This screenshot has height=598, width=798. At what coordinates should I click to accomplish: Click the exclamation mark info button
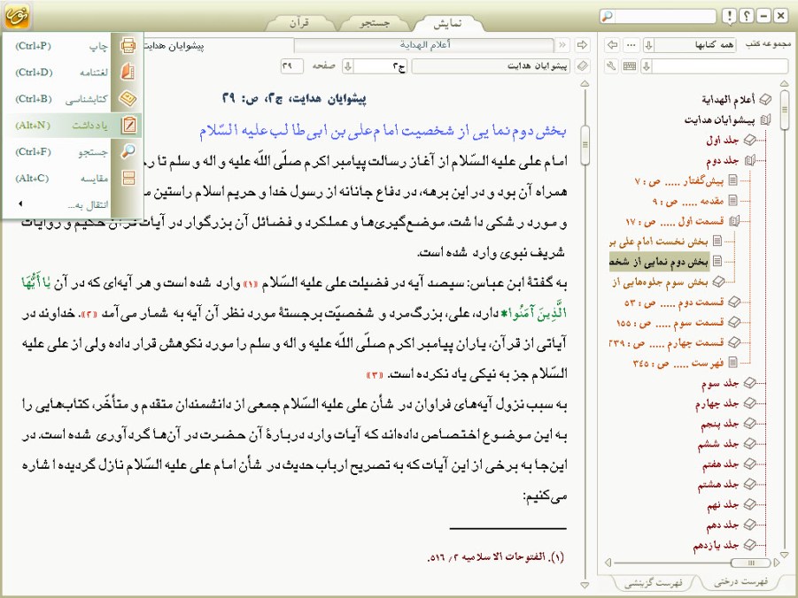pyautogui.click(x=729, y=16)
